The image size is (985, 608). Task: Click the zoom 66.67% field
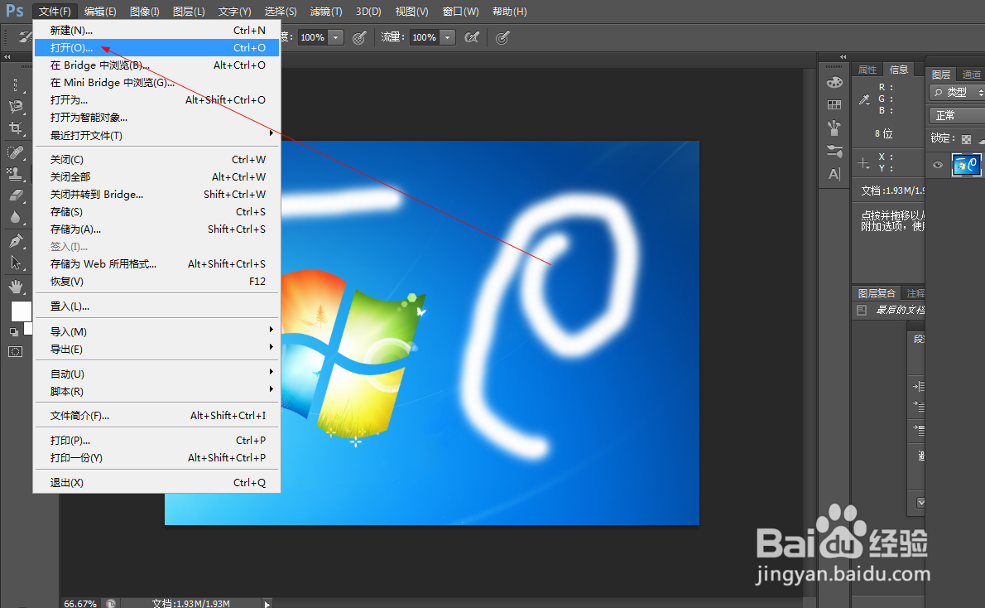pyautogui.click(x=80, y=603)
